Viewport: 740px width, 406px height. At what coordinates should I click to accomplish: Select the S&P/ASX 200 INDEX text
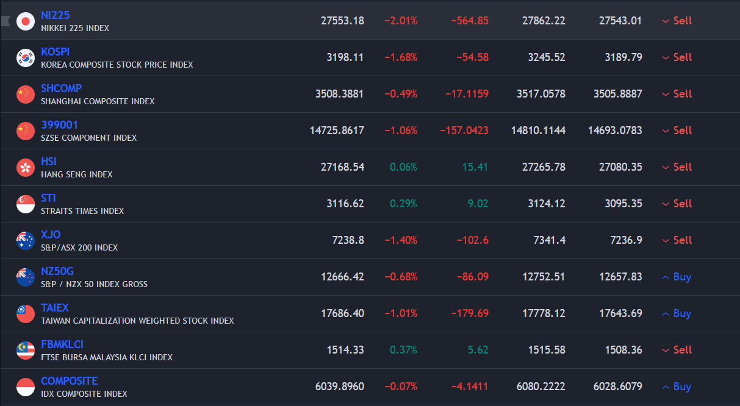click(79, 248)
